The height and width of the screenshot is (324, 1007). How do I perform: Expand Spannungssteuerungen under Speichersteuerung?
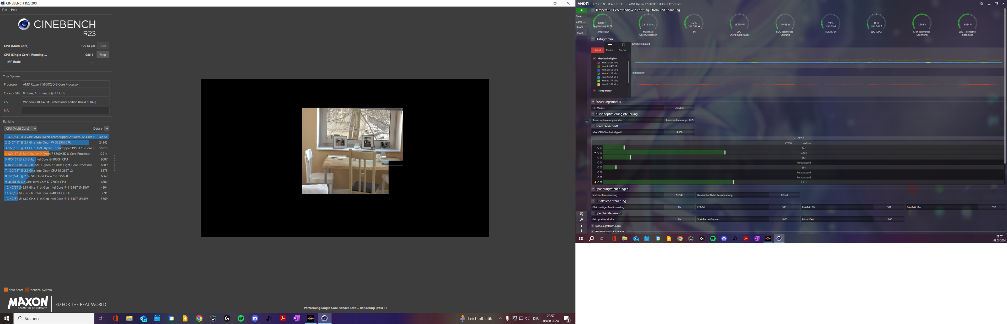[593, 226]
